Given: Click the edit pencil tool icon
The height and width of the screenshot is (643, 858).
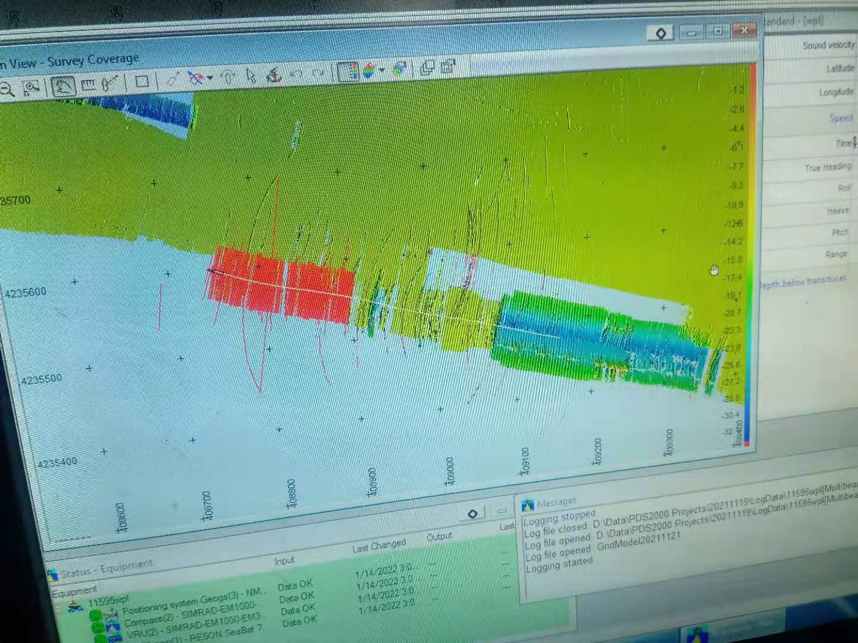Looking at the screenshot, I should (172, 79).
